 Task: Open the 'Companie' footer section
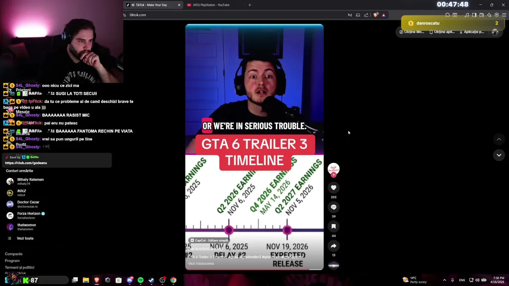pyautogui.click(x=14, y=254)
